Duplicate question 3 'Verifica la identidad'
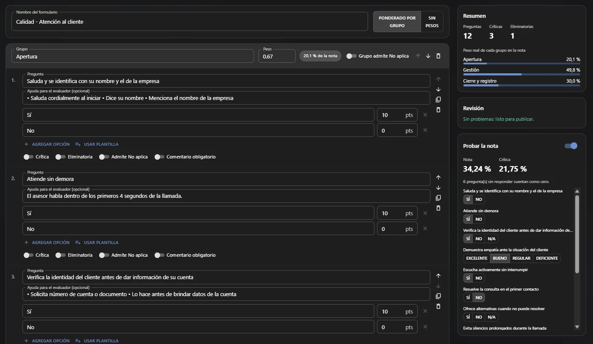593x344 pixels. [x=438, y=296]
